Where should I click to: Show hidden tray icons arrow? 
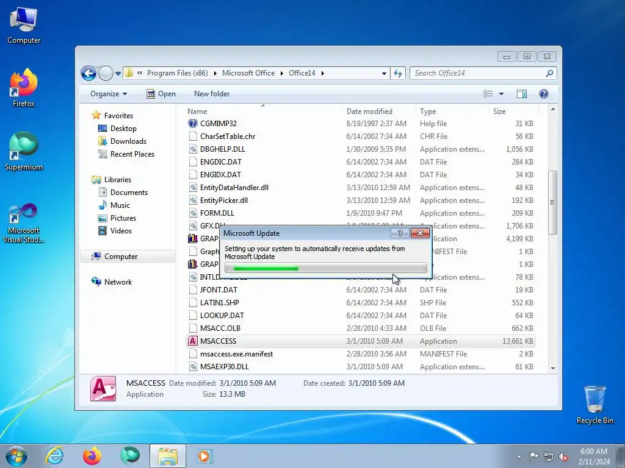[519, 456]
